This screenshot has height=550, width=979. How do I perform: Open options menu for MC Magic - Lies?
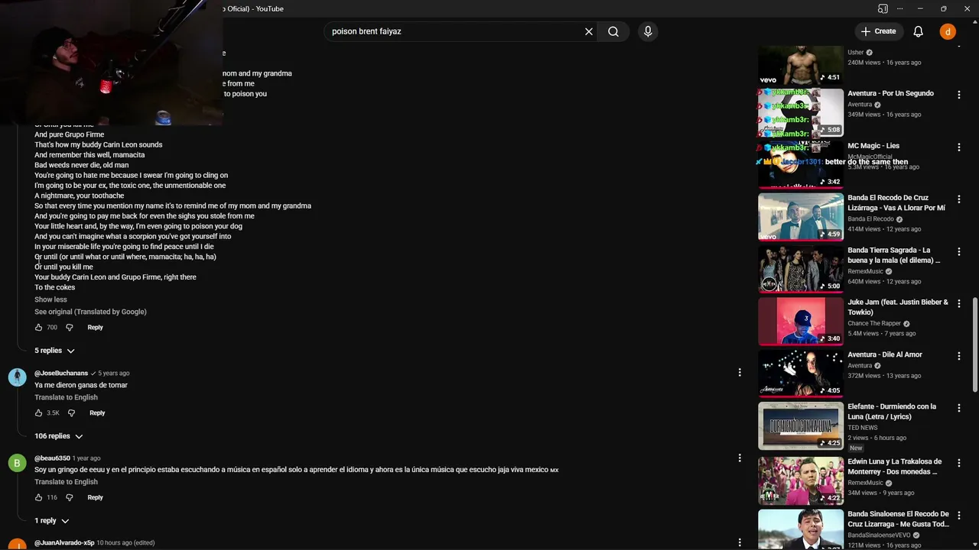(959, 147)
